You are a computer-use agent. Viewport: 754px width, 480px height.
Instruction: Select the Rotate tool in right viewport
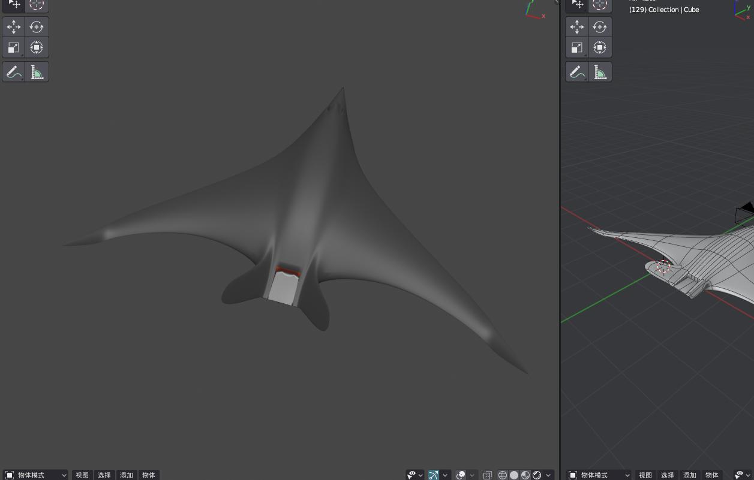599,27
